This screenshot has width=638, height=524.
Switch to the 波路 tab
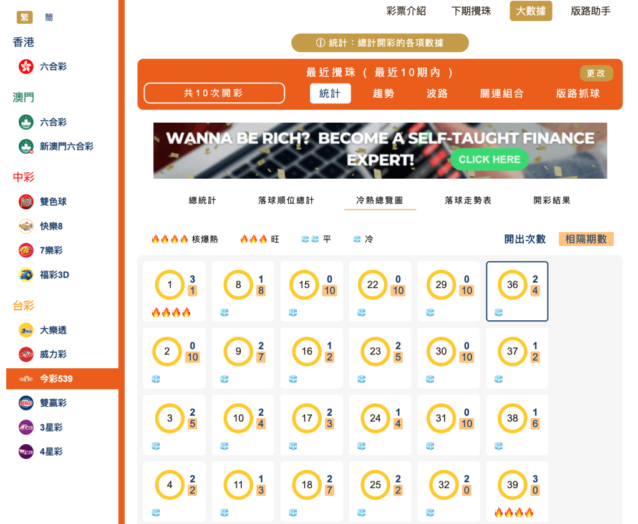coord(436,93)
